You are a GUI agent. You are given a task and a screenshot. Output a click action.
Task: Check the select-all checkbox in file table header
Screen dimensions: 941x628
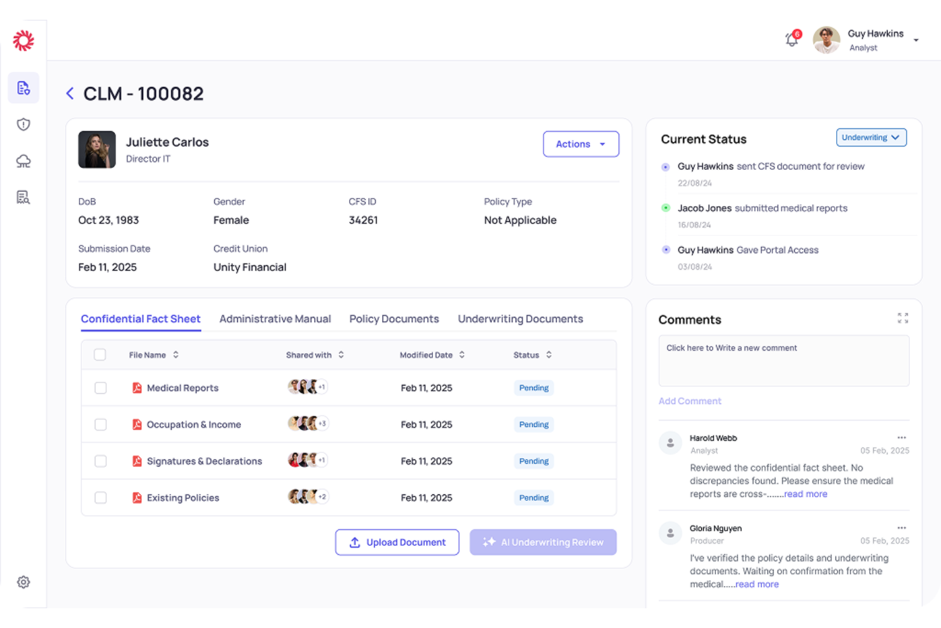100,354
